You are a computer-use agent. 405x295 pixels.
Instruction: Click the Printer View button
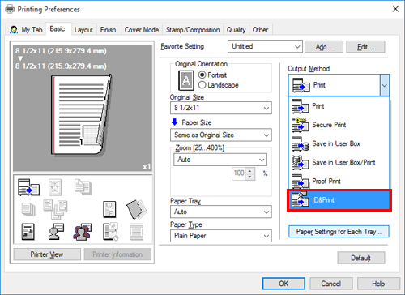[47, 254]
